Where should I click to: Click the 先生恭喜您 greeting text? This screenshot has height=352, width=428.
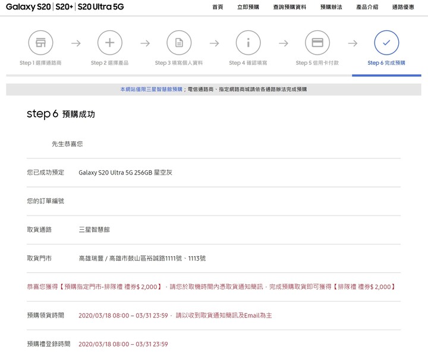(67, 144)
